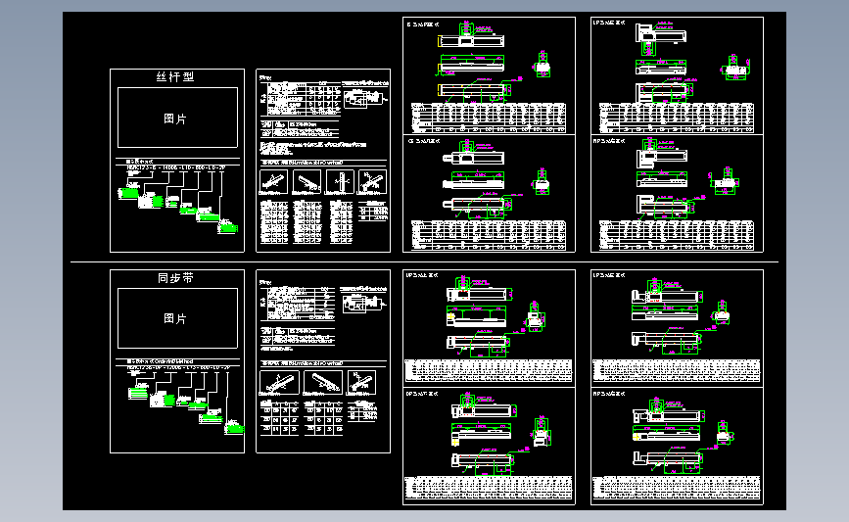Viewport: 849px width, 522px height.
Task: Pick the first mounting orientation diagram in 丝杆型 spec sheet
Action: click(273, 181)
